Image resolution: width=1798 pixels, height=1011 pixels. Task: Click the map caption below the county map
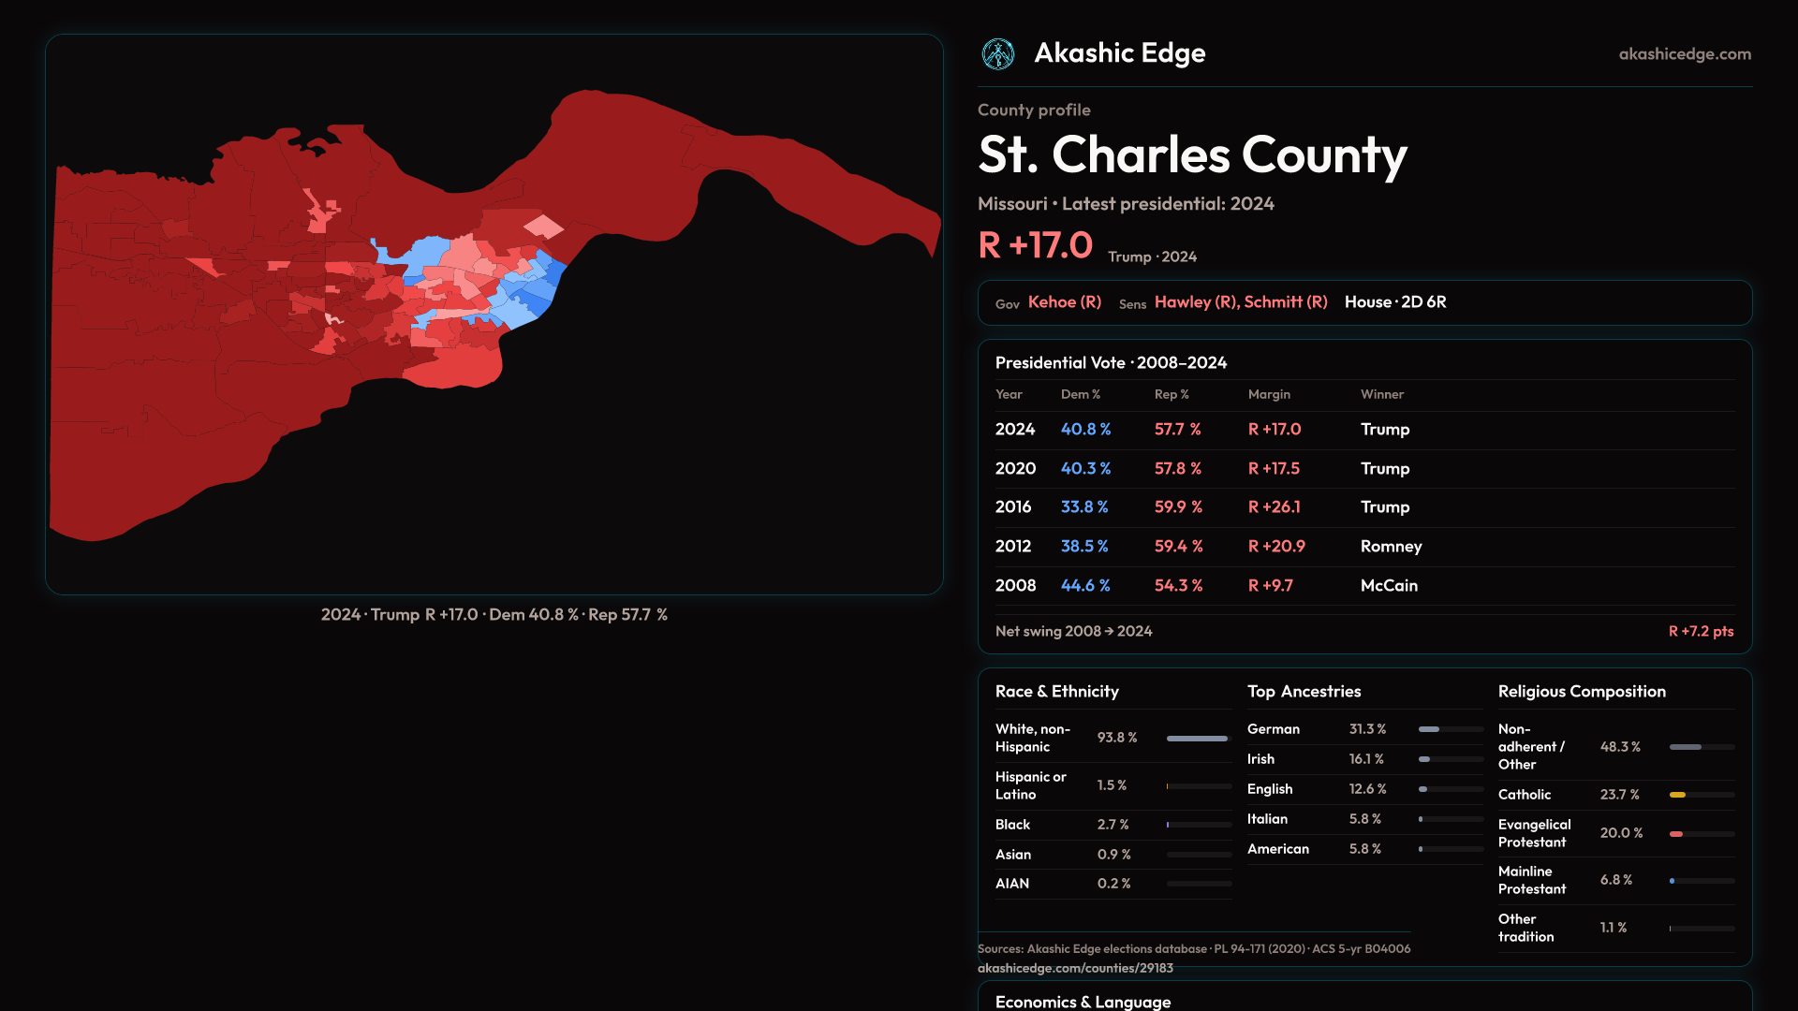coord(494,615)
